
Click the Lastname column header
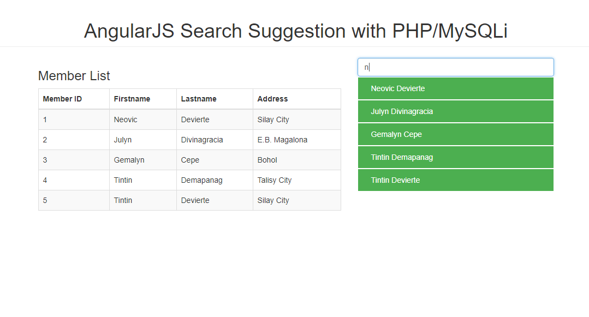[x=215, y=99]
